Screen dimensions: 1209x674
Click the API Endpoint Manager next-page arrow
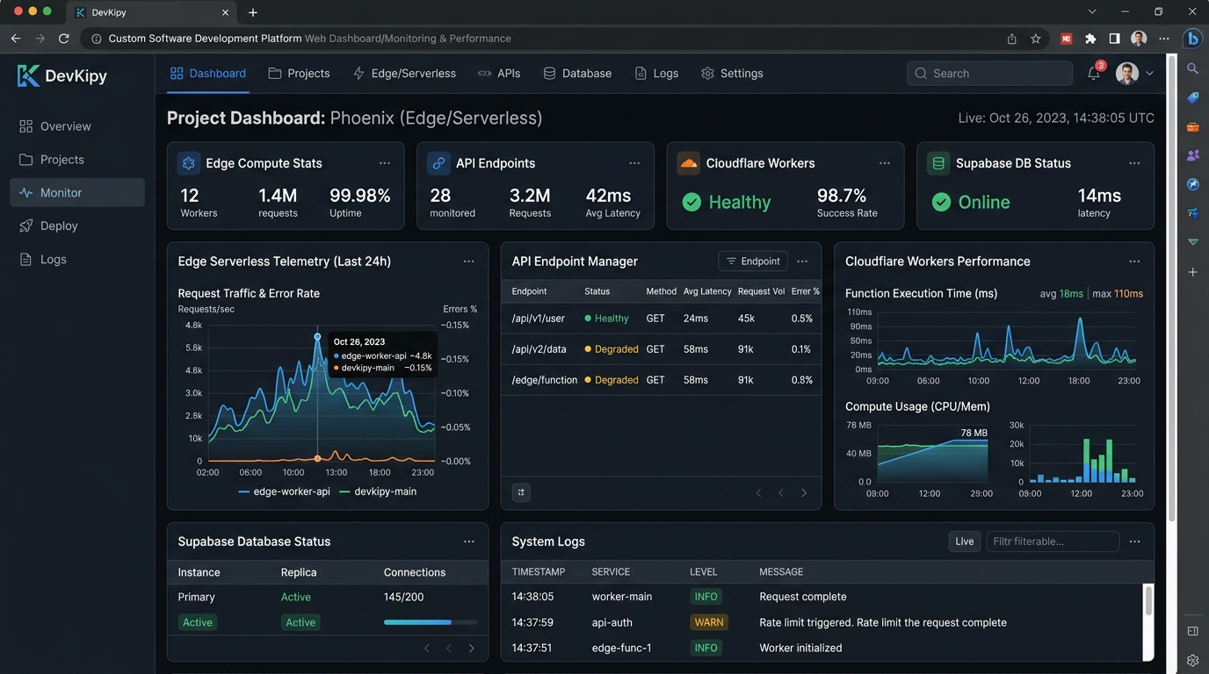803,492
